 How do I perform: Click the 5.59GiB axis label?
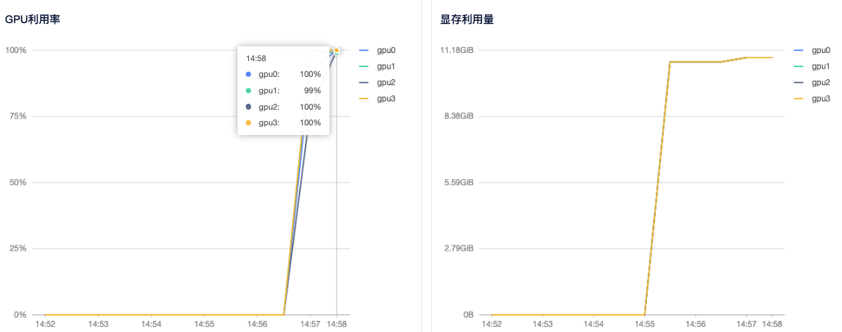pos(457,183)
